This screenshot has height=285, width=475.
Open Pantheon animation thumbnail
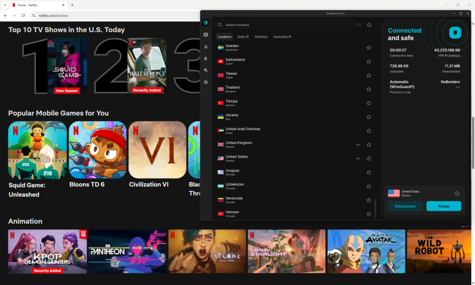tap(128, 252)
